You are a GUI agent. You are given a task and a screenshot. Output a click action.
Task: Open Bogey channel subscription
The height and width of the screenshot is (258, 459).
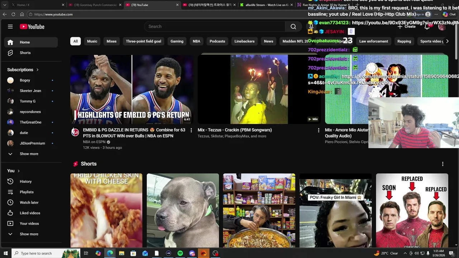pos(31,80)
